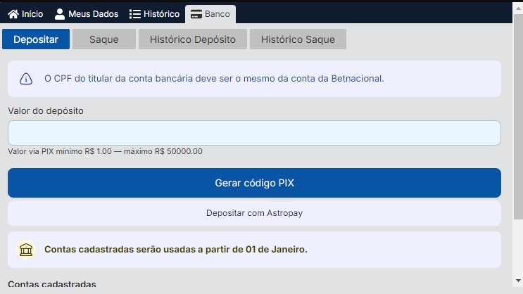This screenshot has width=523, height=294.
Task: Click the Valor do depósito label
Action: [x=46, y=111]
